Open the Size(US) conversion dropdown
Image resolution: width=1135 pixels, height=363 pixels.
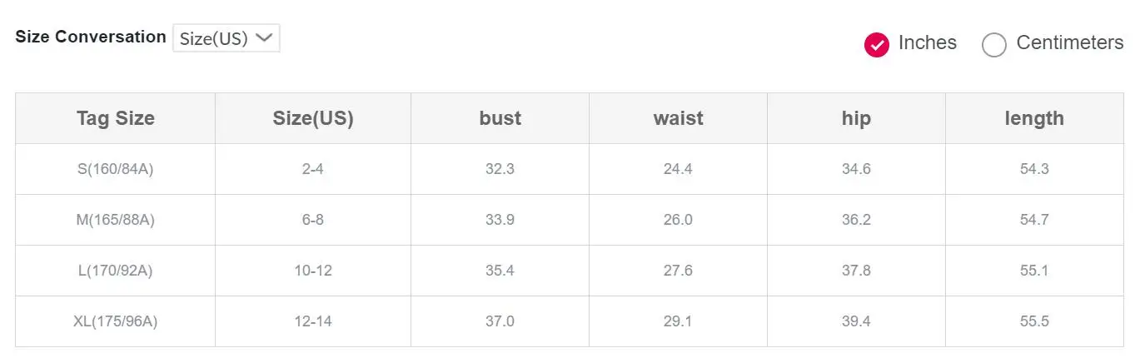tap(227, 38)
